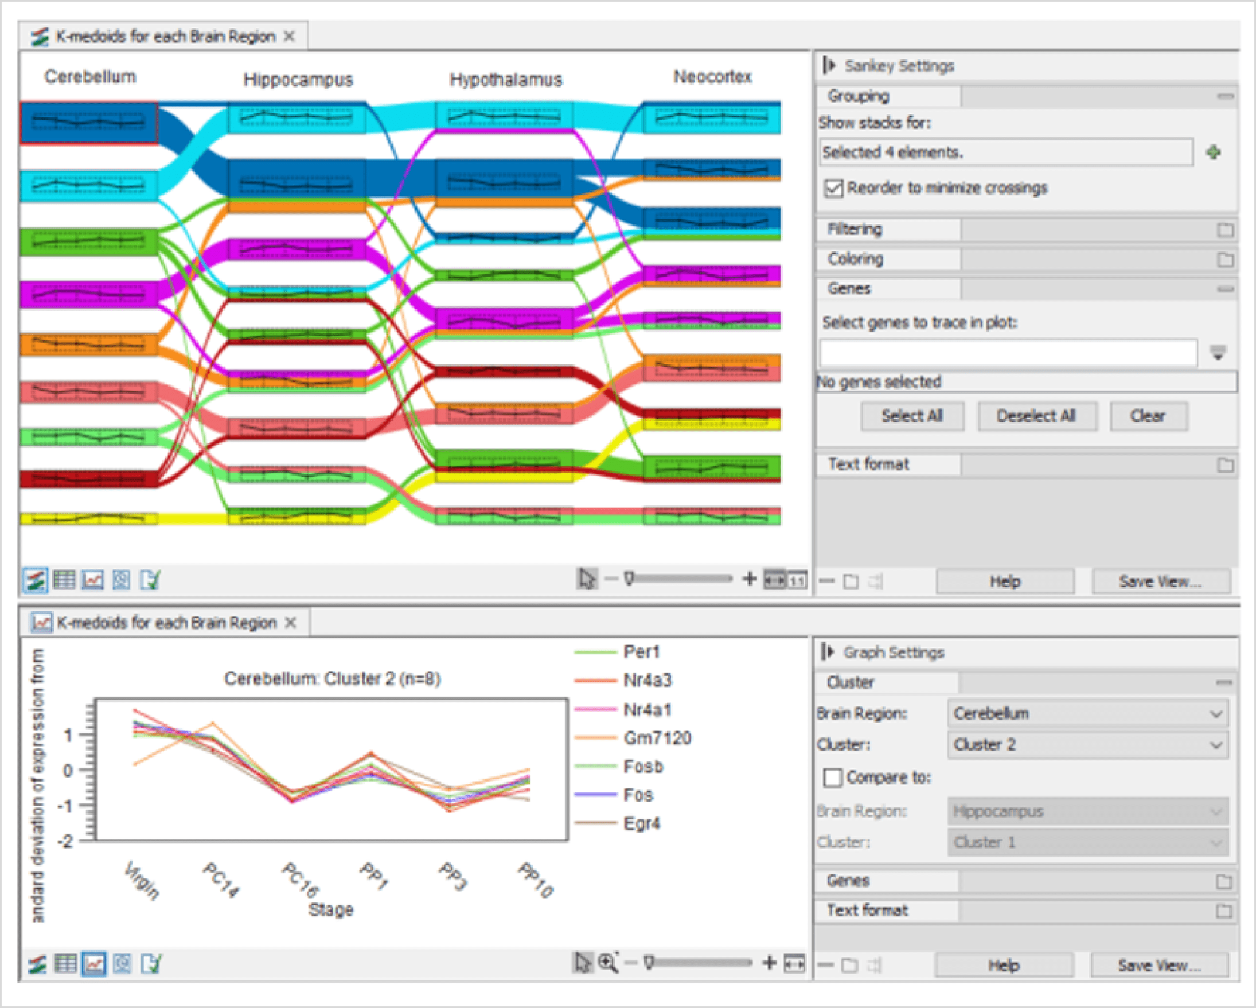Click zoom out minus in bottom graph toolbar
Screen dimensions: 1256x1008
(630, 963)
